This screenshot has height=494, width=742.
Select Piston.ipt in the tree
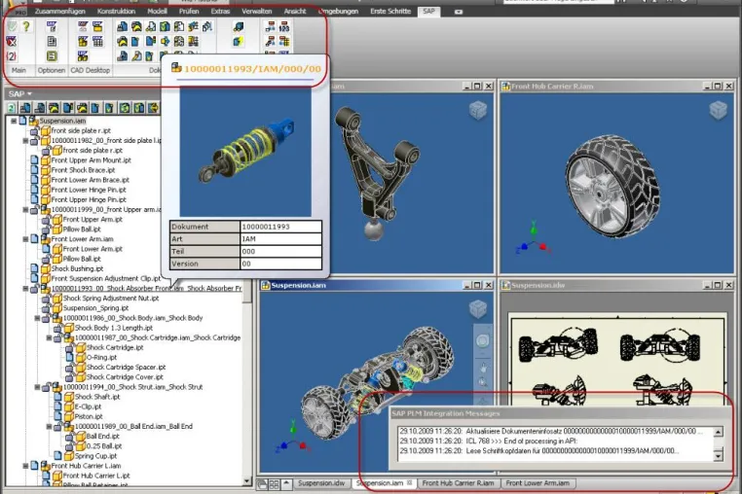89,417
